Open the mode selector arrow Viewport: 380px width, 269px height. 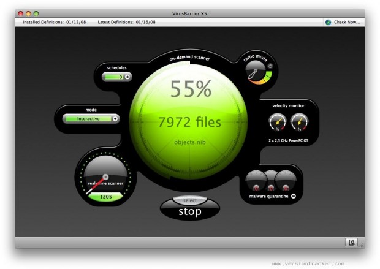[x=115, y=119]
